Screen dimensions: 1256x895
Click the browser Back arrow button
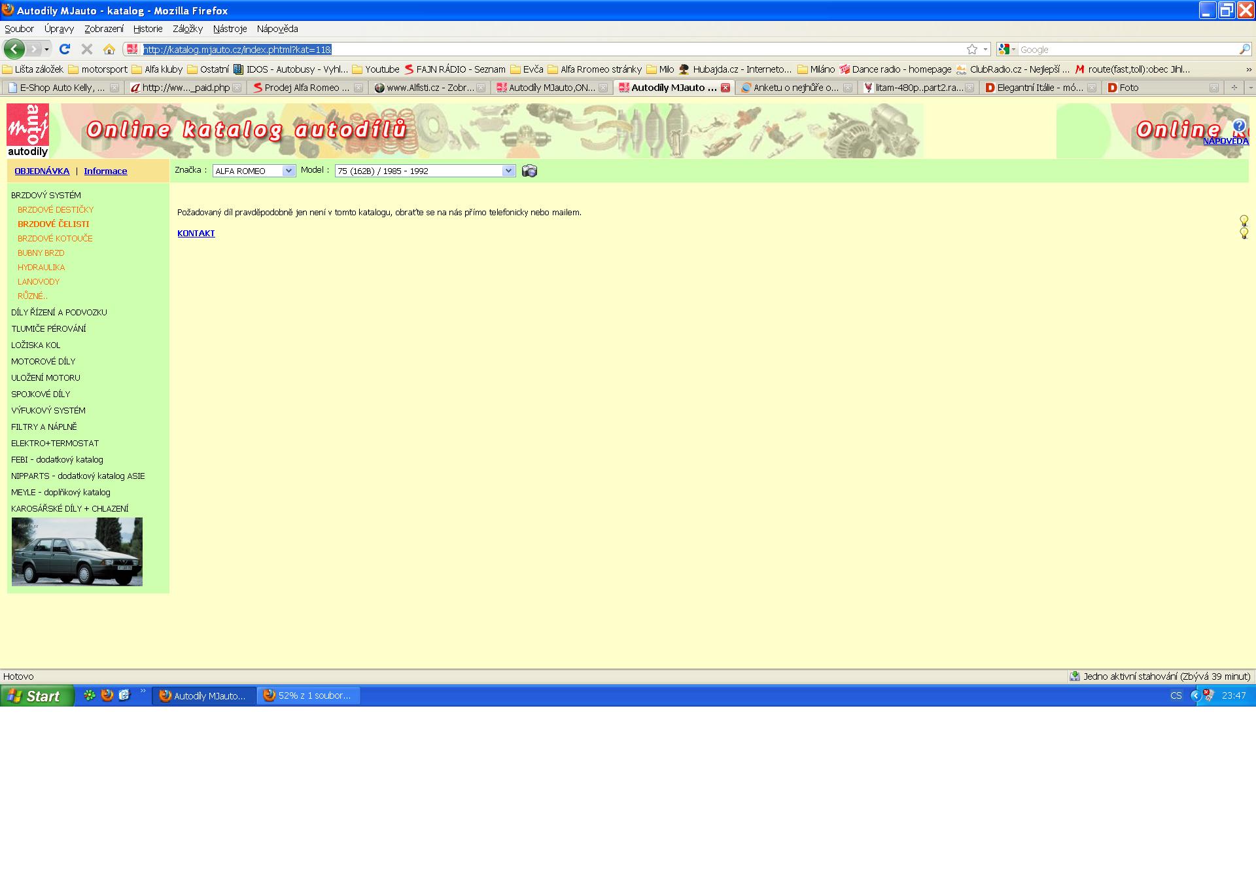tap(14, 49)
